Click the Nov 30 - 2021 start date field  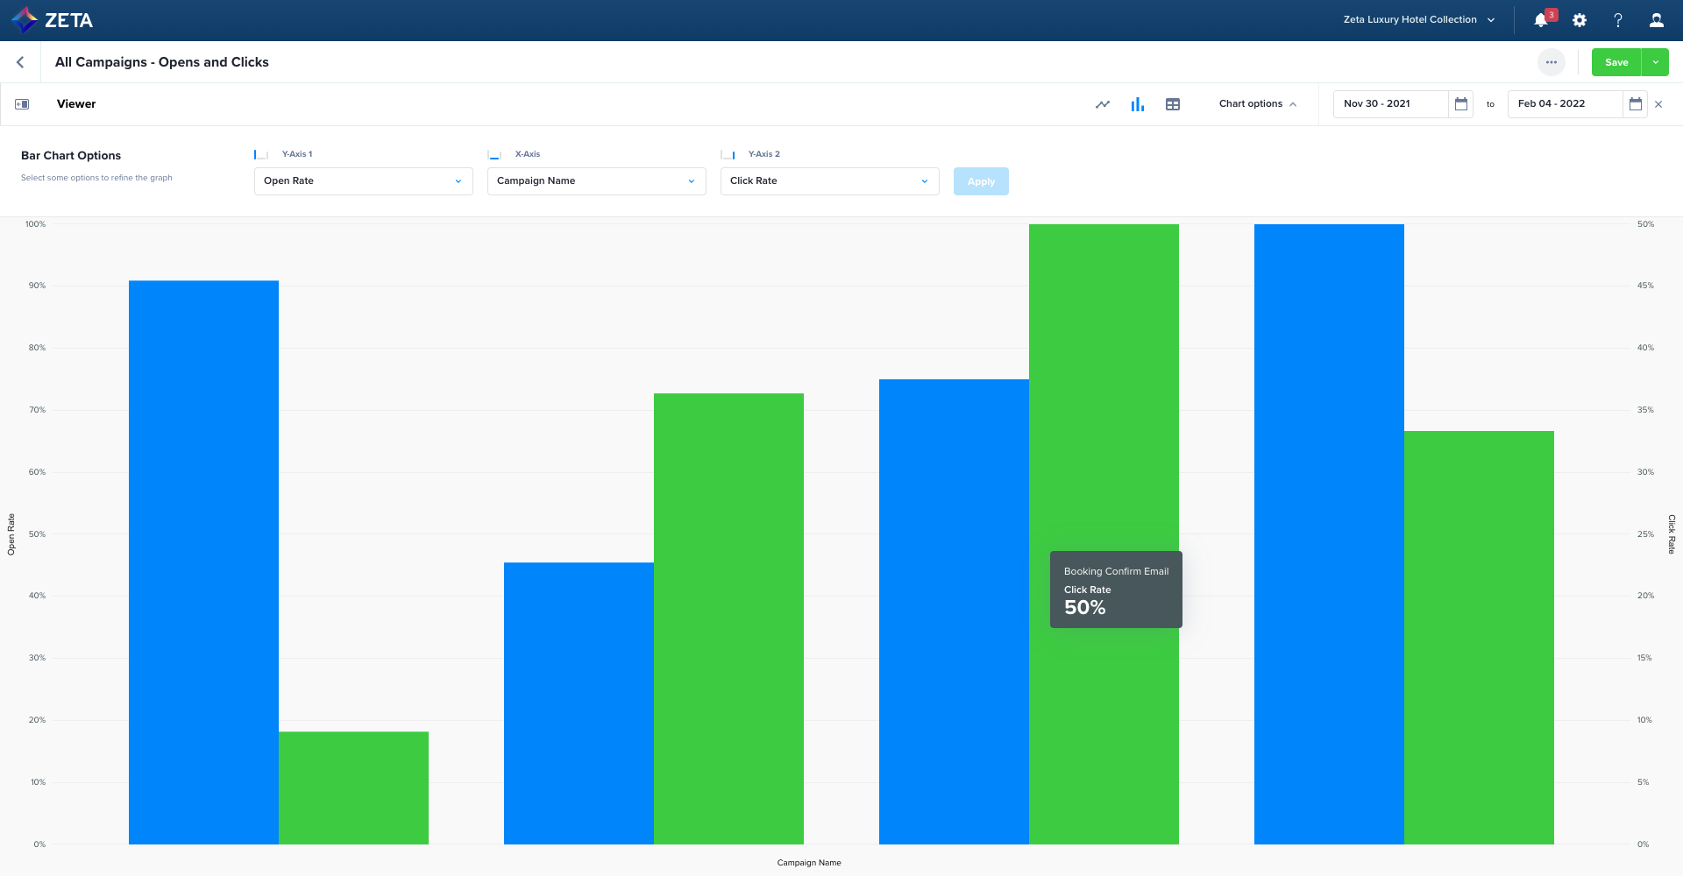1390,104
